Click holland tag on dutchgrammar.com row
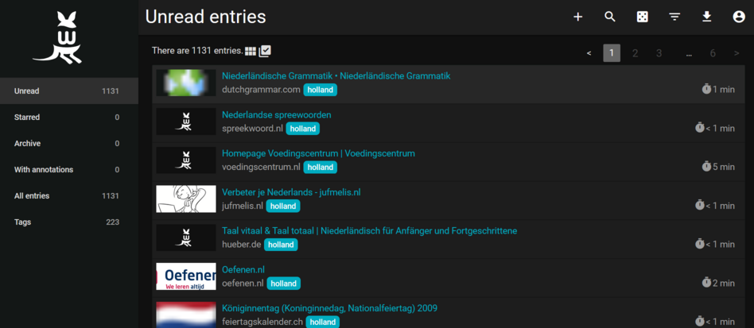Viewport: 754px width, 328px height. [x=321, y=90]
